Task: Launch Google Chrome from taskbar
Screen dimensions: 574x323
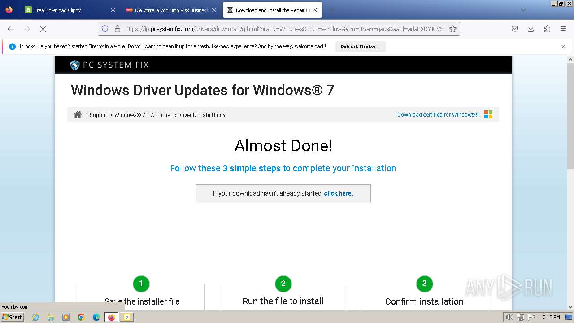Action: tap(81, 317)
